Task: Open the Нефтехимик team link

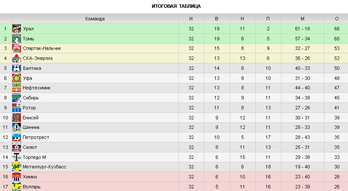Action: coord(37,88)
